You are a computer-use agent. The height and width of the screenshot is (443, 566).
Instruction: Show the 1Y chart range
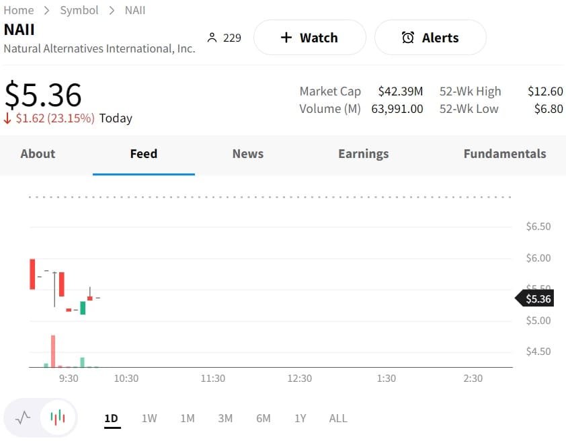tap(300, 418)
